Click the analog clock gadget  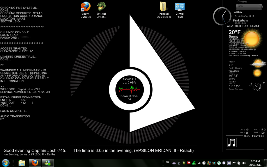coord(222,16)
